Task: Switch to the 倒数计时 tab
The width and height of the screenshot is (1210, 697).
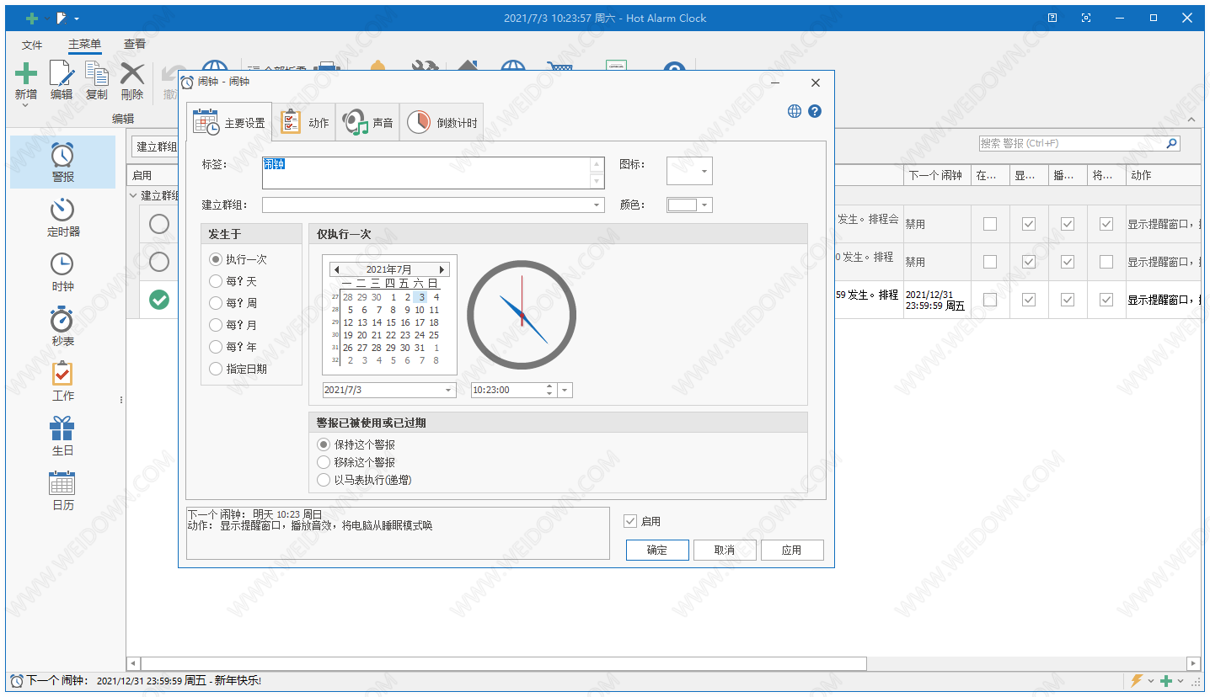Action: 442,122
